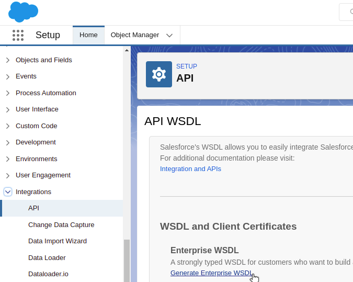353x282 pixels.
Task: Expand the Environments section
Action: [x=8, y=159]
